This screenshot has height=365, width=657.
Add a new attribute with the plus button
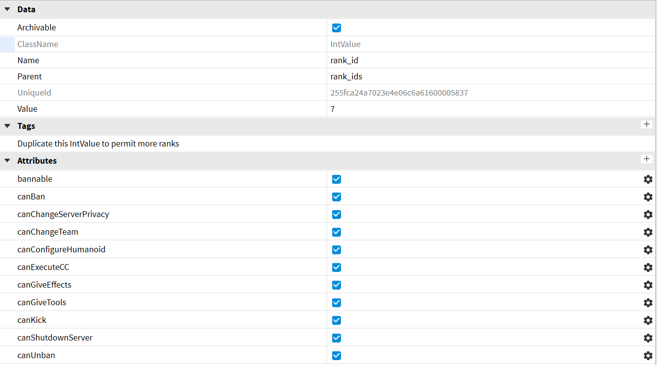[646, 159]
